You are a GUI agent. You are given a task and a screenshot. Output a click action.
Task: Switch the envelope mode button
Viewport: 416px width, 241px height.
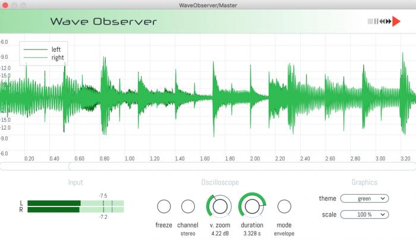click(284, 206)
